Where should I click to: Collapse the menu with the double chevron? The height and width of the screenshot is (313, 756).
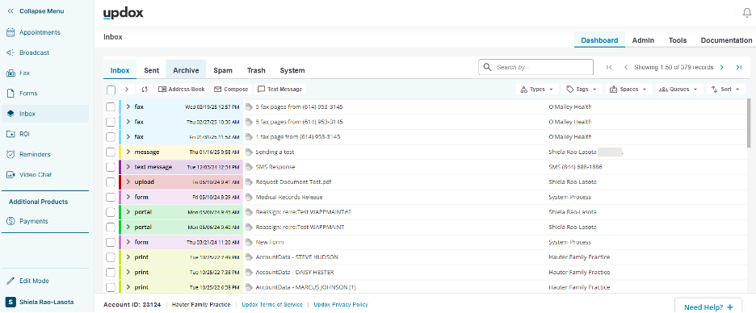pos(10,11)
